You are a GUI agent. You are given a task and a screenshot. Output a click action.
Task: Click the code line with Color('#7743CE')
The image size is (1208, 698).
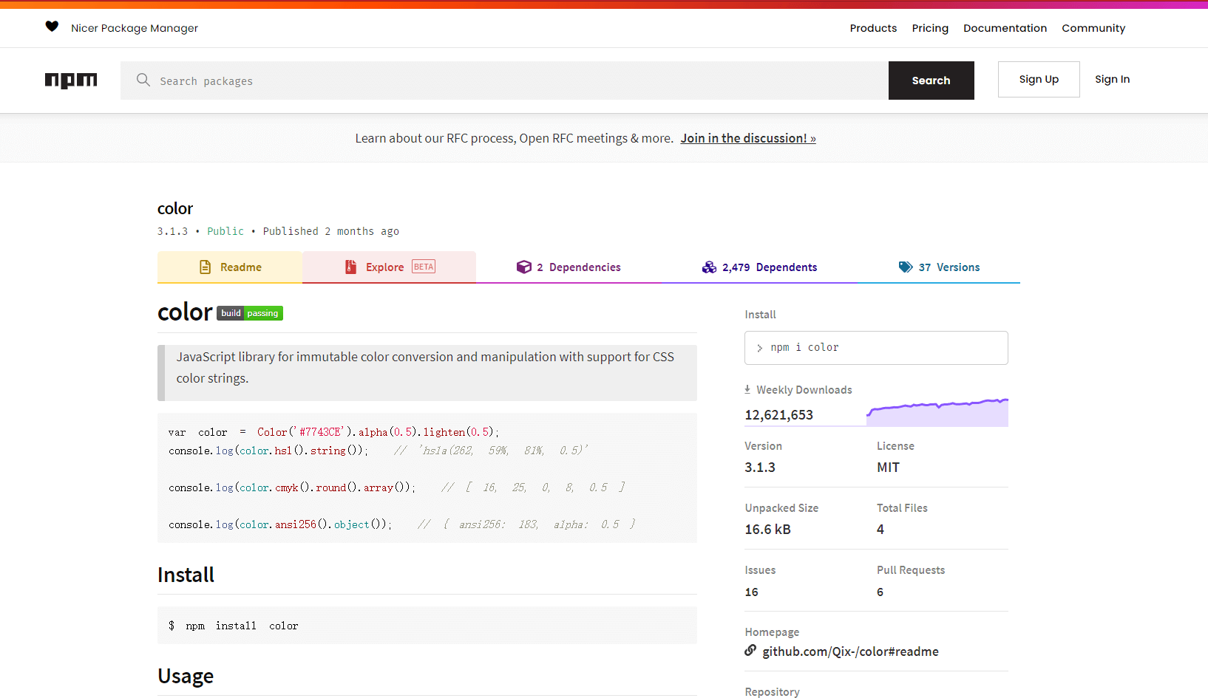334,432
